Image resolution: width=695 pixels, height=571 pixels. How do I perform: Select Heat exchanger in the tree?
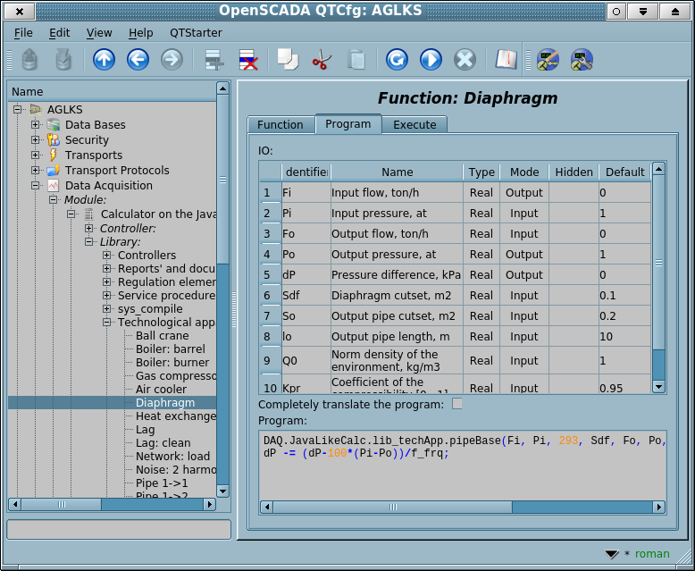(173, 416)
